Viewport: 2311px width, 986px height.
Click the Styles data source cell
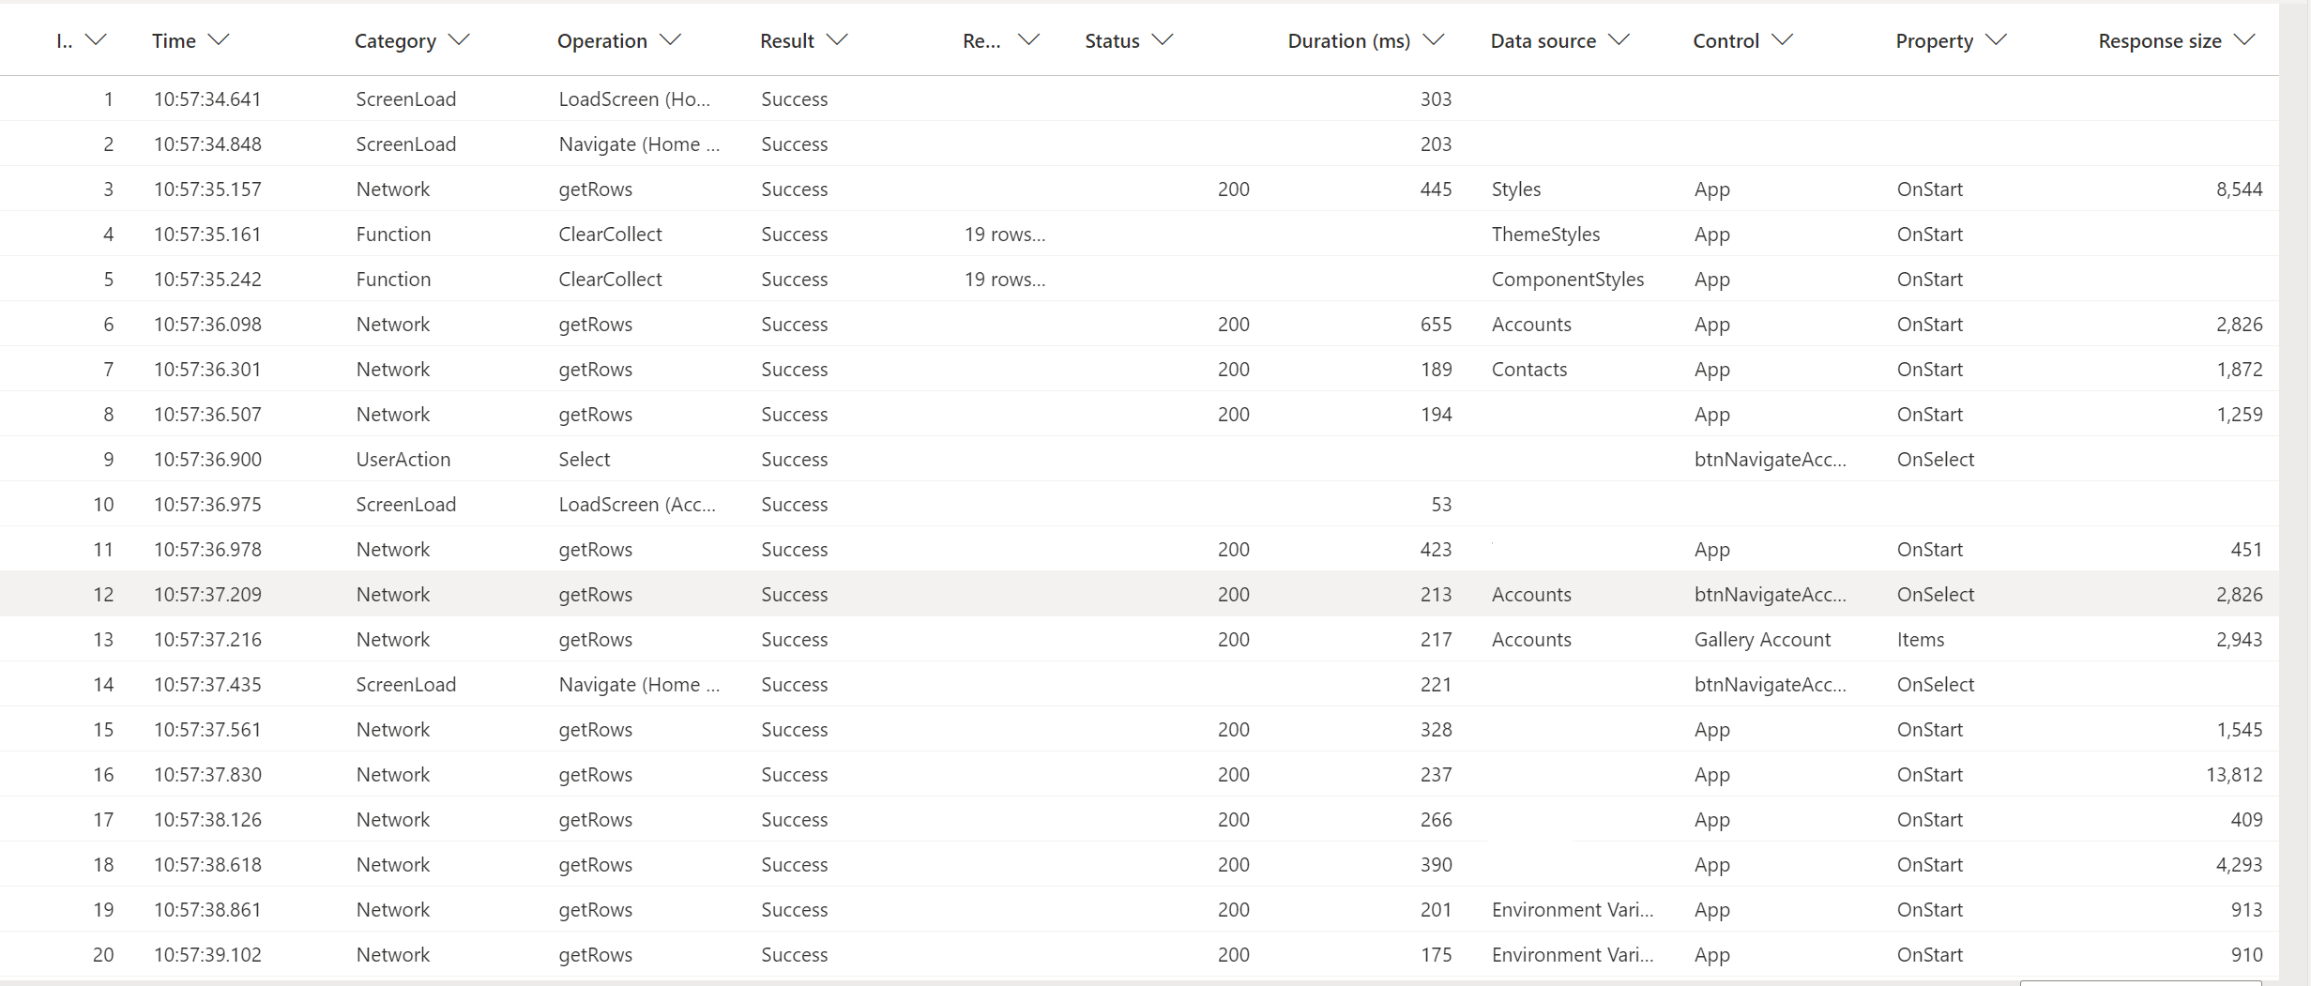pos(1516,190)
